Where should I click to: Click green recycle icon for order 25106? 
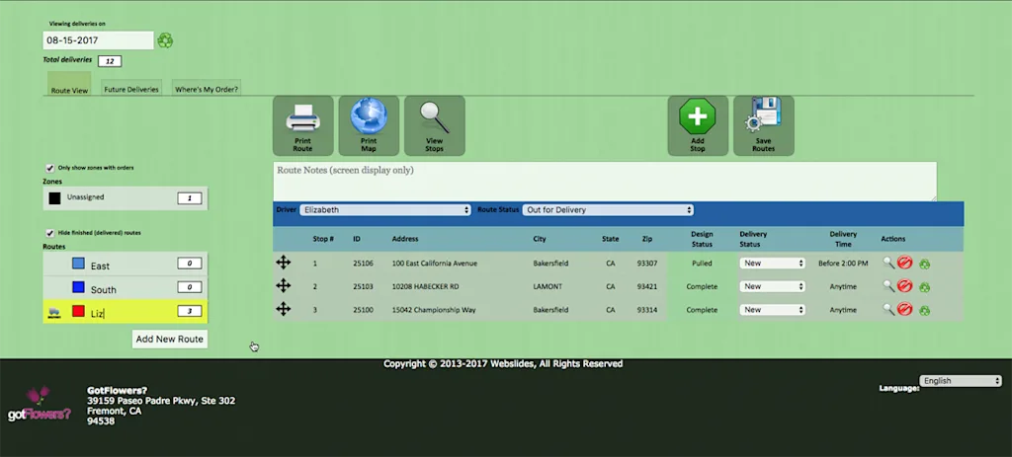point(925,264)
